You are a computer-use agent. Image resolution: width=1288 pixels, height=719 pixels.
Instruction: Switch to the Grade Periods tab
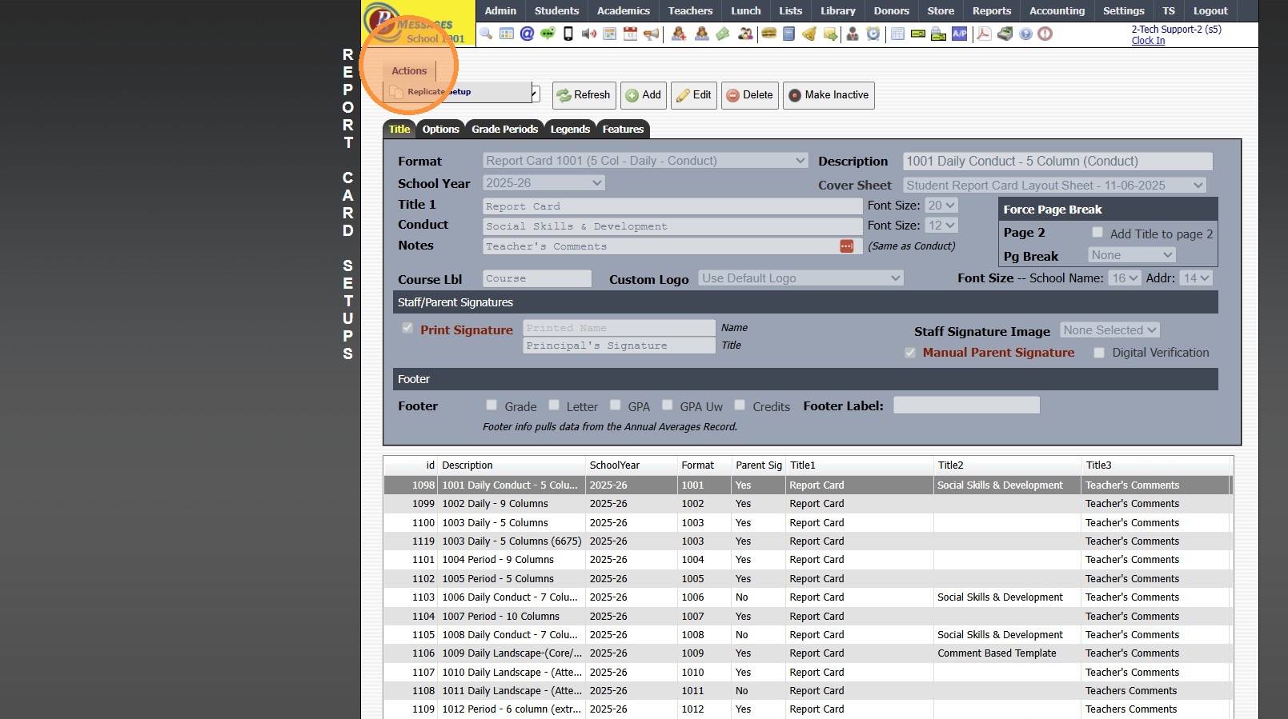504,129
